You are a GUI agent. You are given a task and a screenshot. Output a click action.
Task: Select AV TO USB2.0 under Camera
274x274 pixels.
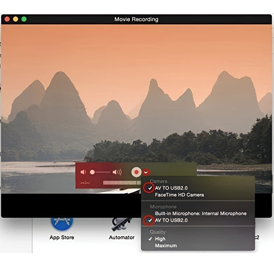pos(171,188)
